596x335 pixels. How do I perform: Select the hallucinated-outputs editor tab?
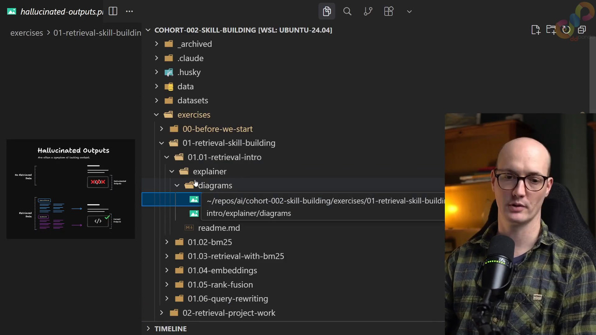(56, 11)
